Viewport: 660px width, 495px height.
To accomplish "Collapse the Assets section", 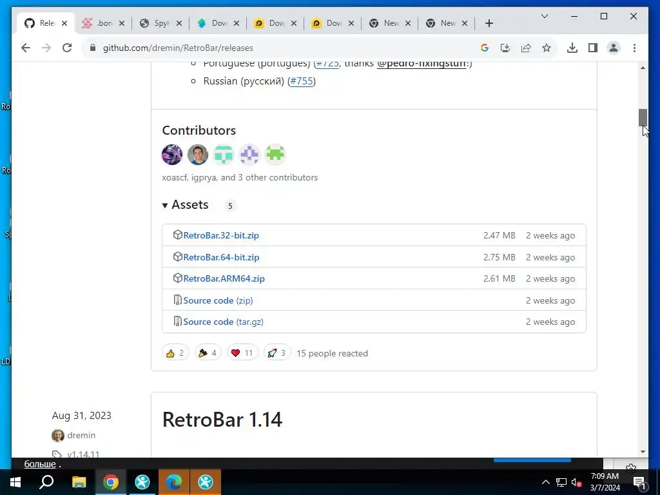I will click(x=186, y=205).
